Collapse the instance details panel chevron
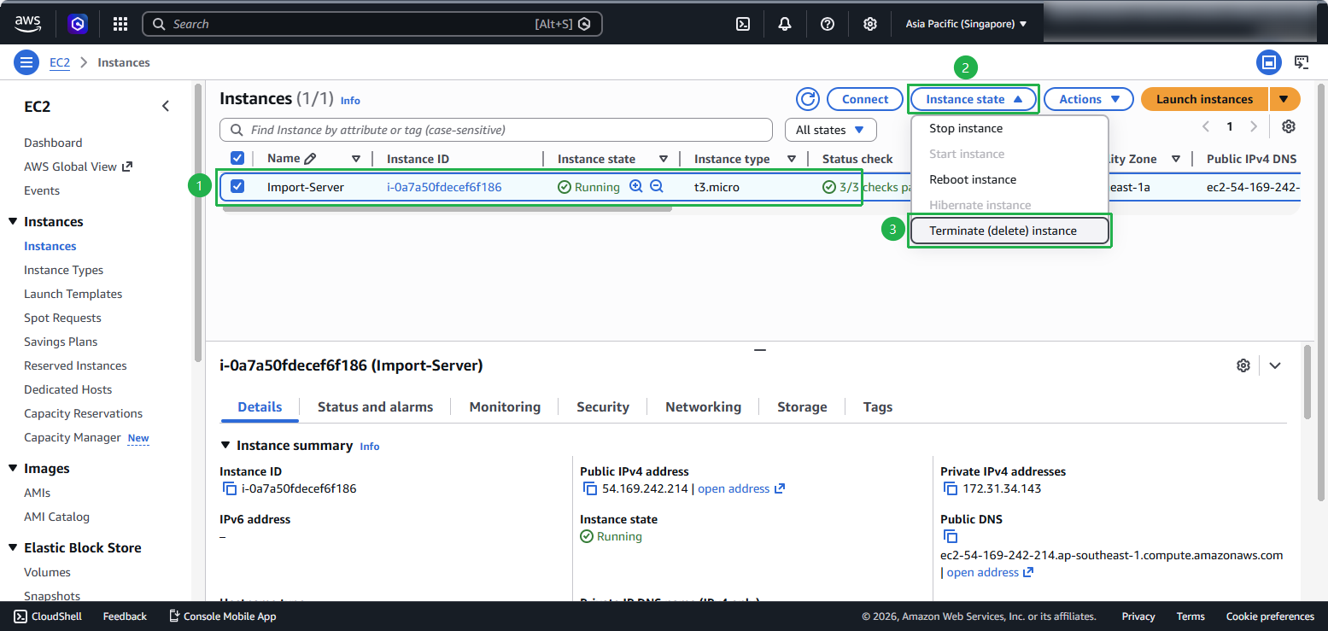Viewport: 1328px width, 631px height. [x=1275, y=365]
